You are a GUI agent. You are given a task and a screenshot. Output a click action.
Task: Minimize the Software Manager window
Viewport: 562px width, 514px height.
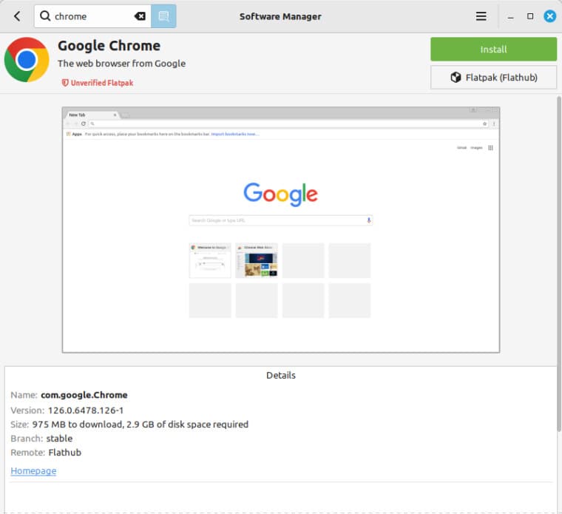(511, 16)
